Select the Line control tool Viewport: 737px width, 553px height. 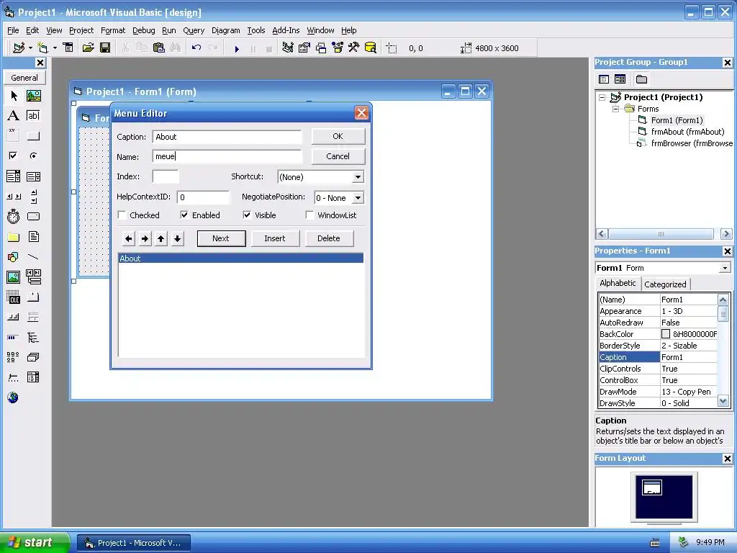pyautogui.click(x=33, y=257)
